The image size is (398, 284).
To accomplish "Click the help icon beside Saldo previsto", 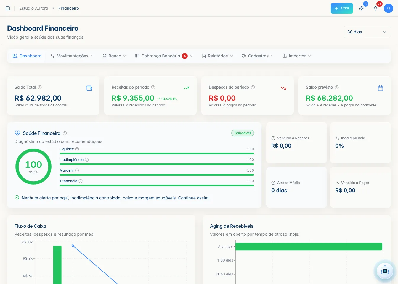I will click(x=337, y=87).
